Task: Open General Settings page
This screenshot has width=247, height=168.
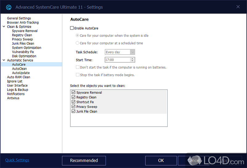Action: (19, 18)
